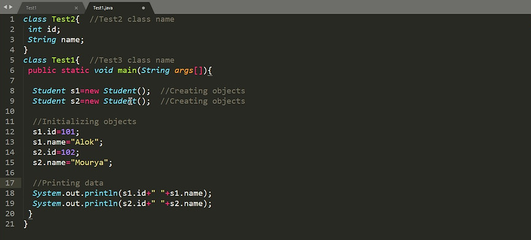Click 's1.name' in line 18
Image resolution: width=531 pixels, height=240 pixels.
click(x=186, y=193)
